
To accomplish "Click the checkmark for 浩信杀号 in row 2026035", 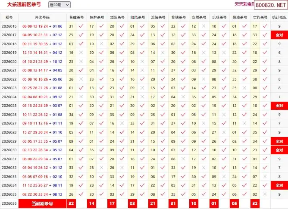I will [x=163, y=194].
